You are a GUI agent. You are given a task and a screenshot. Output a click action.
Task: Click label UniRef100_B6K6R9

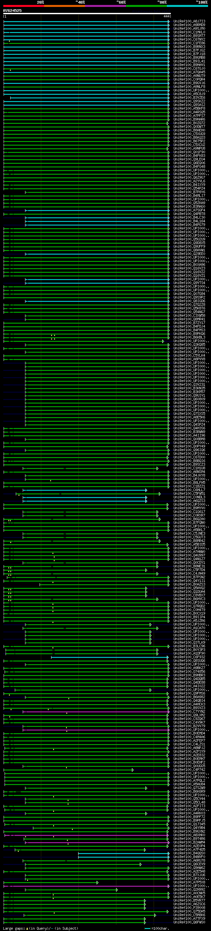(189, 791)
